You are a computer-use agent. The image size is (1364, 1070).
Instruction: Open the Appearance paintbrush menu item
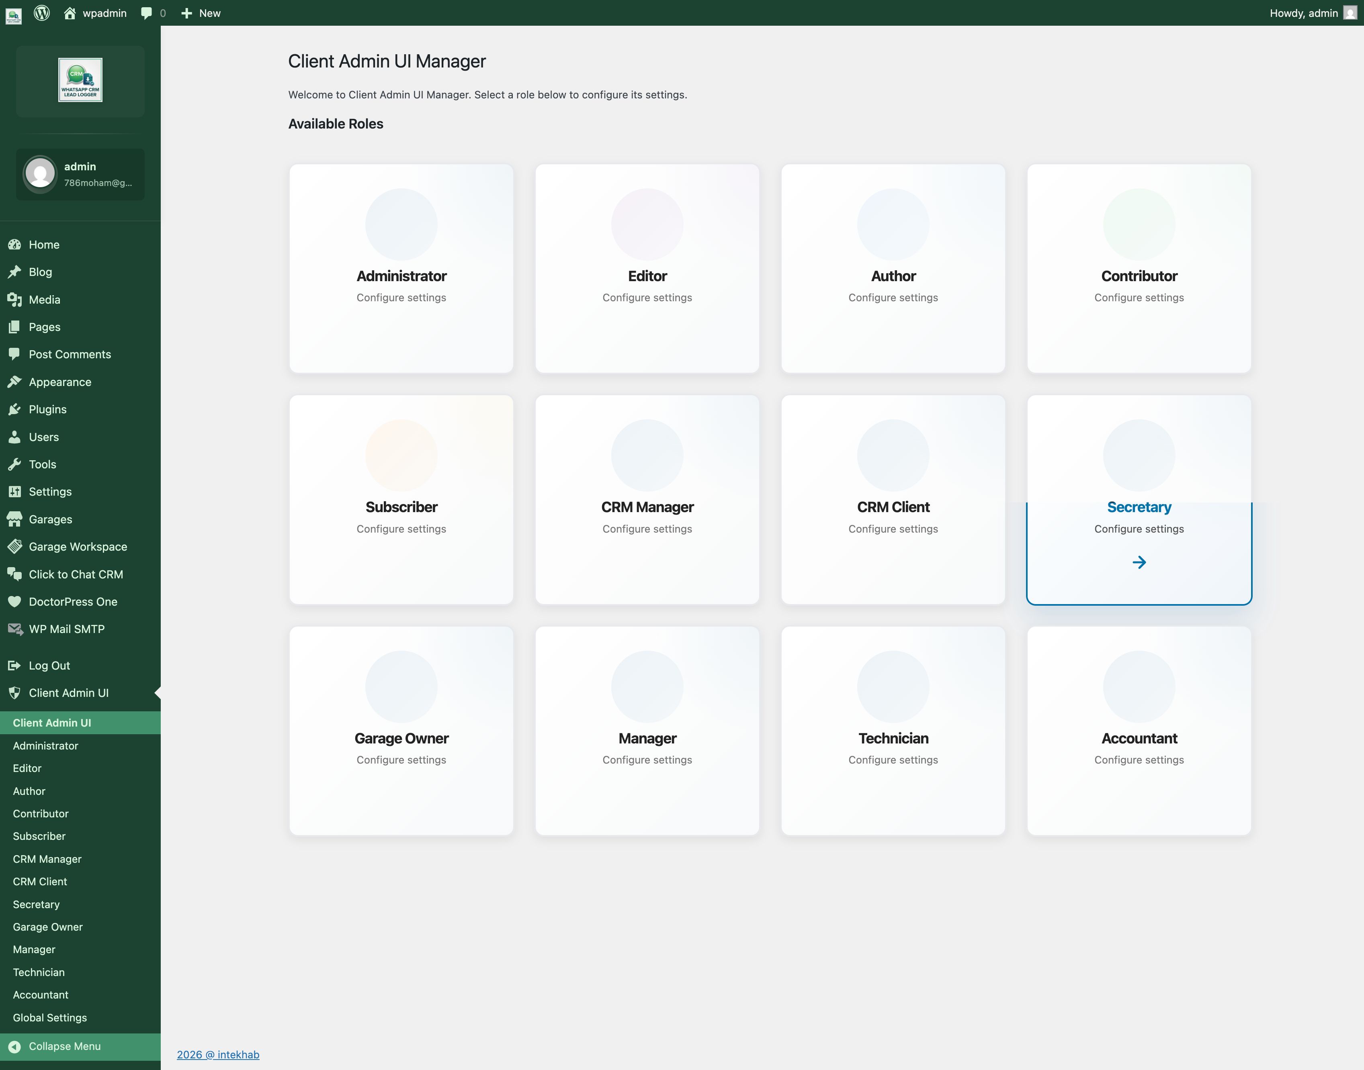pos(59,382)
